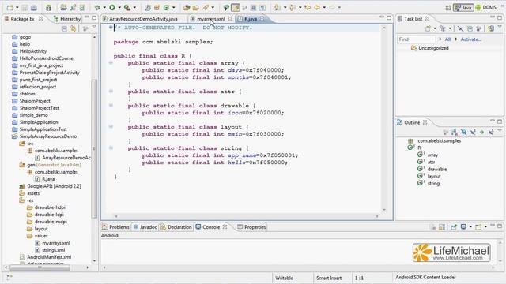
Task: Select drawable class in Outline
Action: pos(437,169)
